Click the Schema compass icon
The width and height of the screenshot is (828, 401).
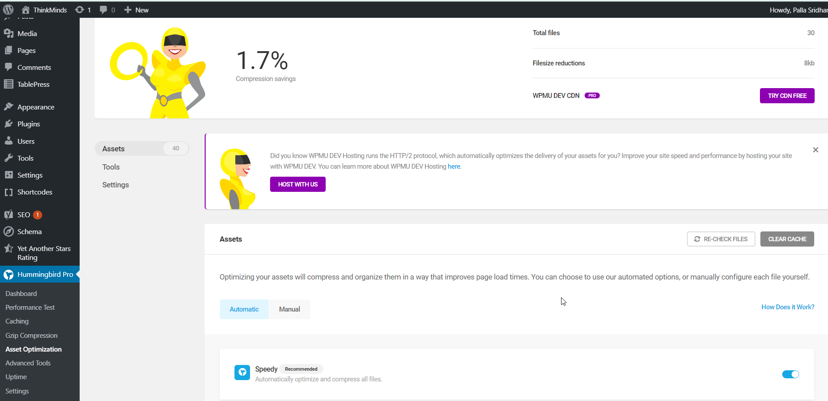click(x=8, y=231)
